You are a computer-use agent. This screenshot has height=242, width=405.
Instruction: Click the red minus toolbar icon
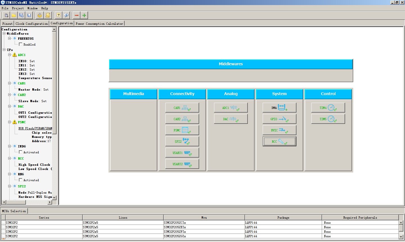76,15
